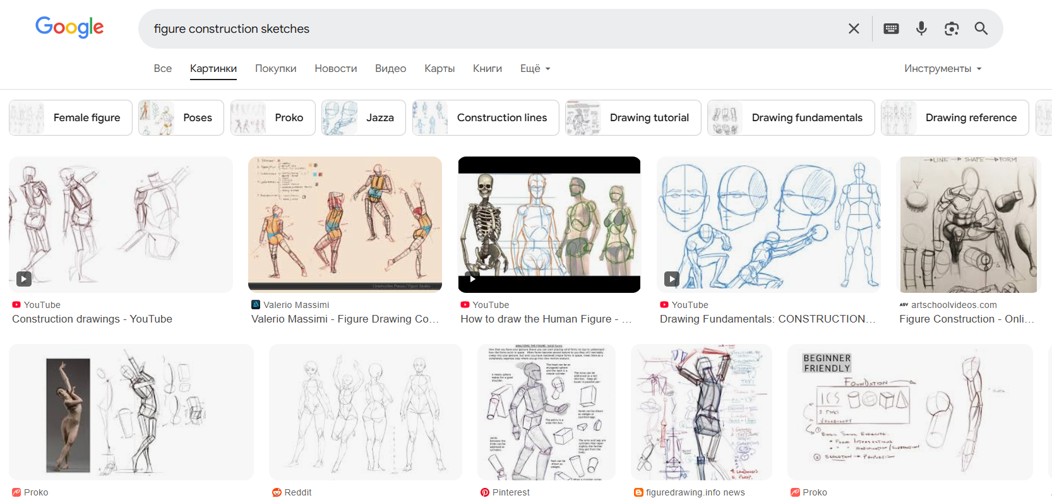Open blue head construction sketches thumbnail
Image resolution: width=1052 pixels, height=498 pixels.
pyautogui.click(x=768, y=225)
